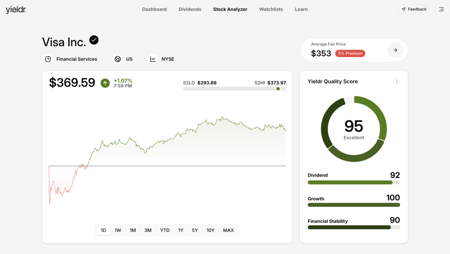Open the Watchlists tab
The width and height of the screenshot is (450, 254).
click(271, 9)
